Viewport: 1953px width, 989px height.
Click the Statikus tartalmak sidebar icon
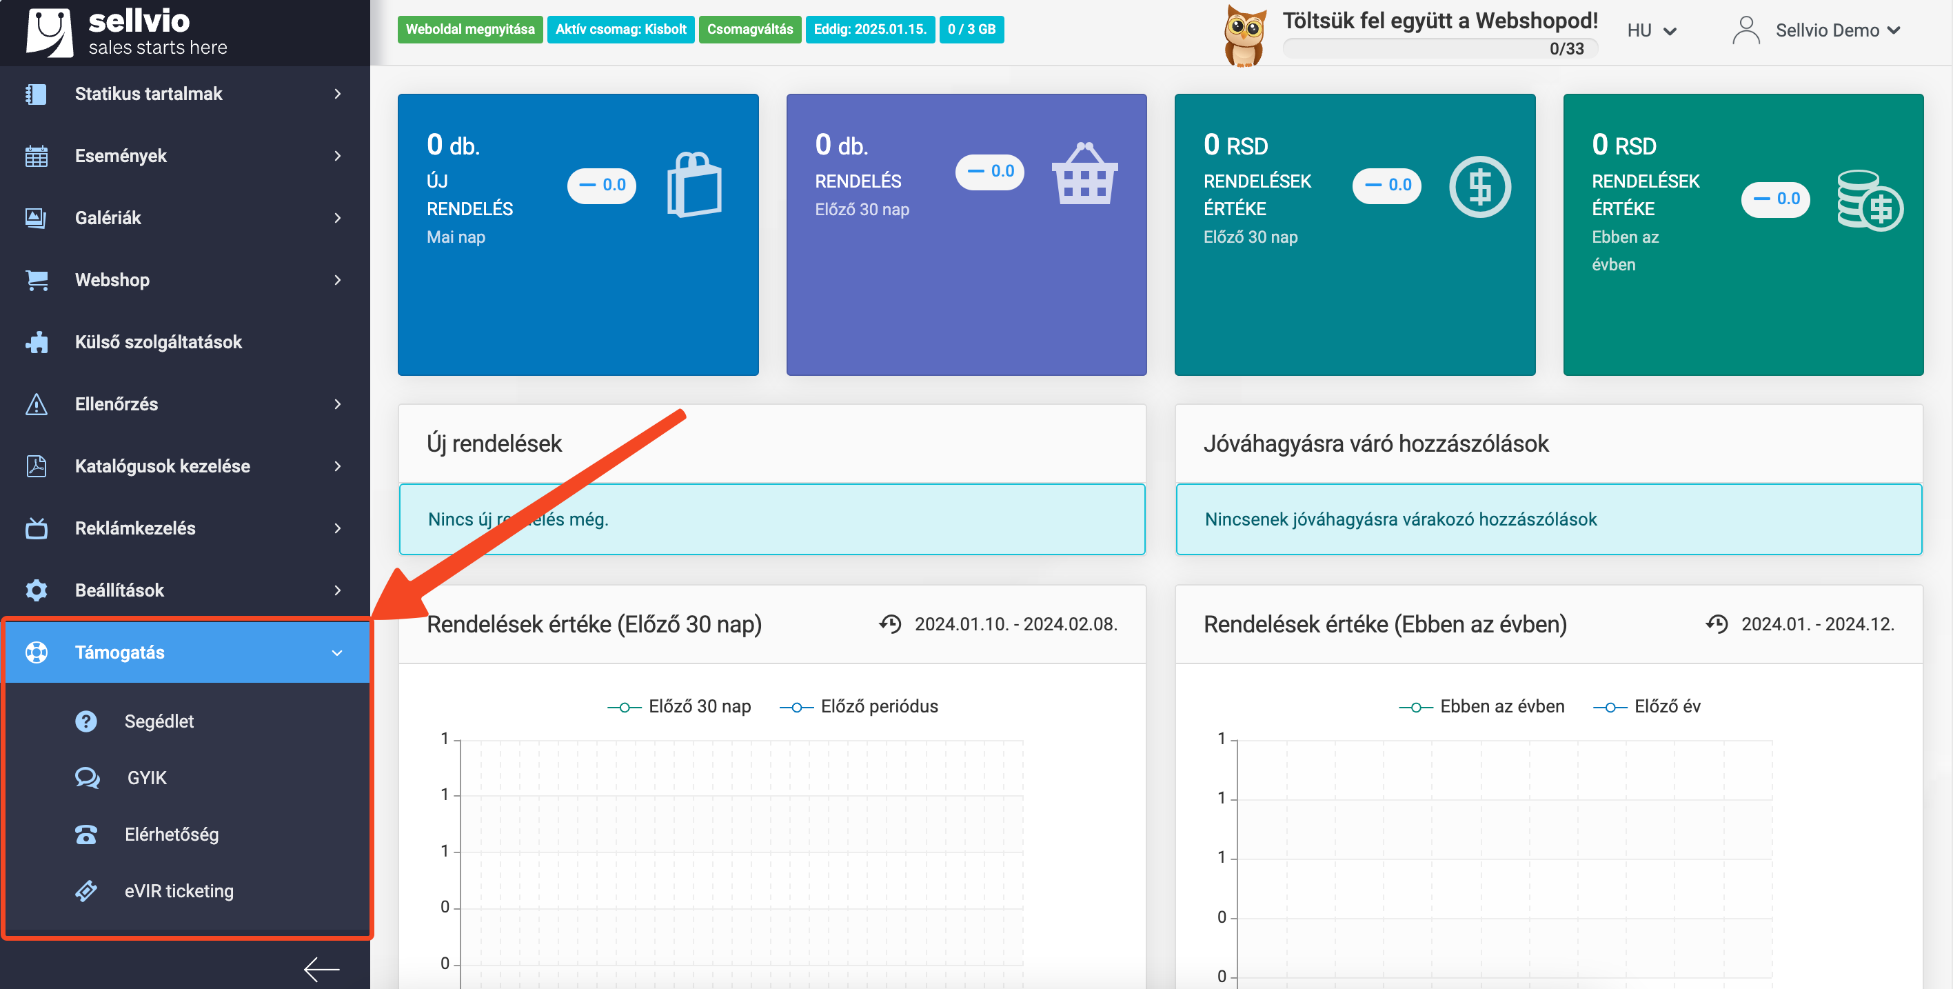coord(36,93)
